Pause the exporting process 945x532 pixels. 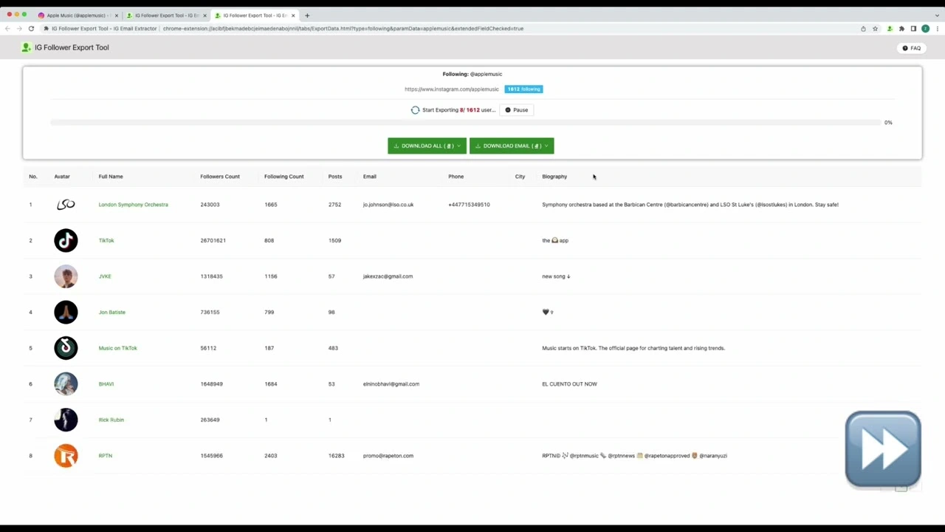516,110
